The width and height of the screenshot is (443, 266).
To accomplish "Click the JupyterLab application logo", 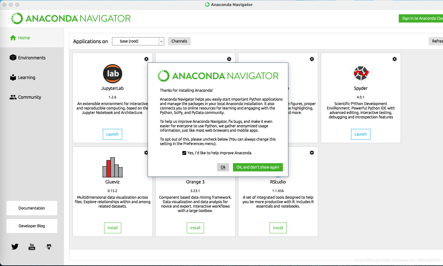I will click(113, 74).
